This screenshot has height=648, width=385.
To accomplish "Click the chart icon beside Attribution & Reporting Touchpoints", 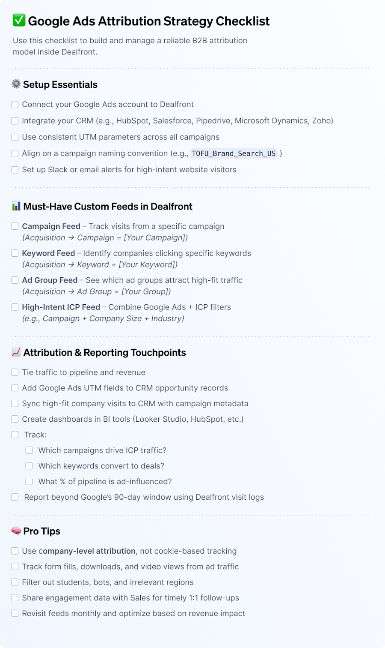I will point(15,352).
